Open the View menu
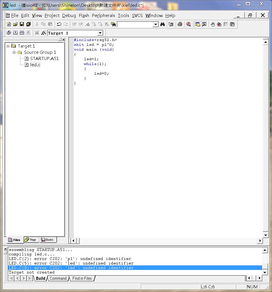Screen dimensions: 272x292 [x=37, y=16]
